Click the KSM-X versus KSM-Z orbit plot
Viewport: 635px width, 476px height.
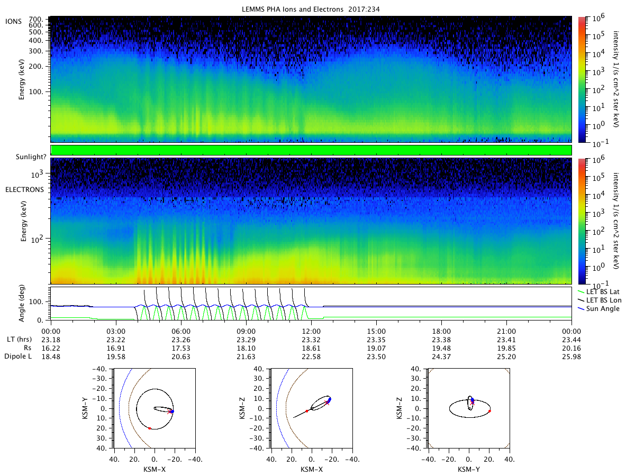coord(311,408)
